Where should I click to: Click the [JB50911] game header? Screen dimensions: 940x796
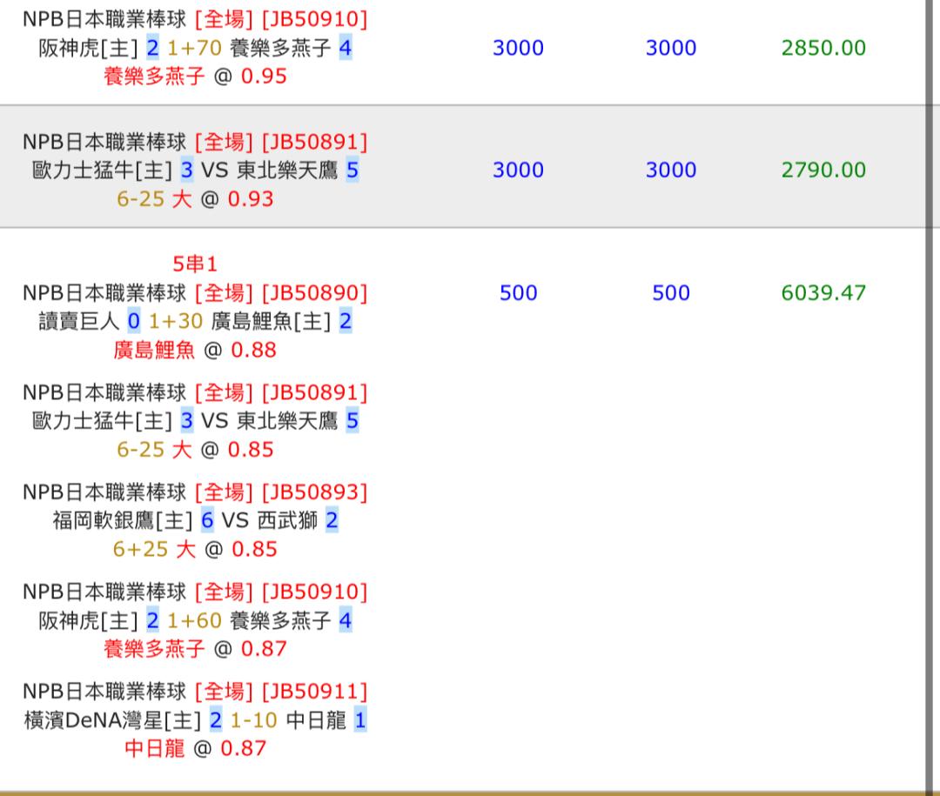(315, 691)
